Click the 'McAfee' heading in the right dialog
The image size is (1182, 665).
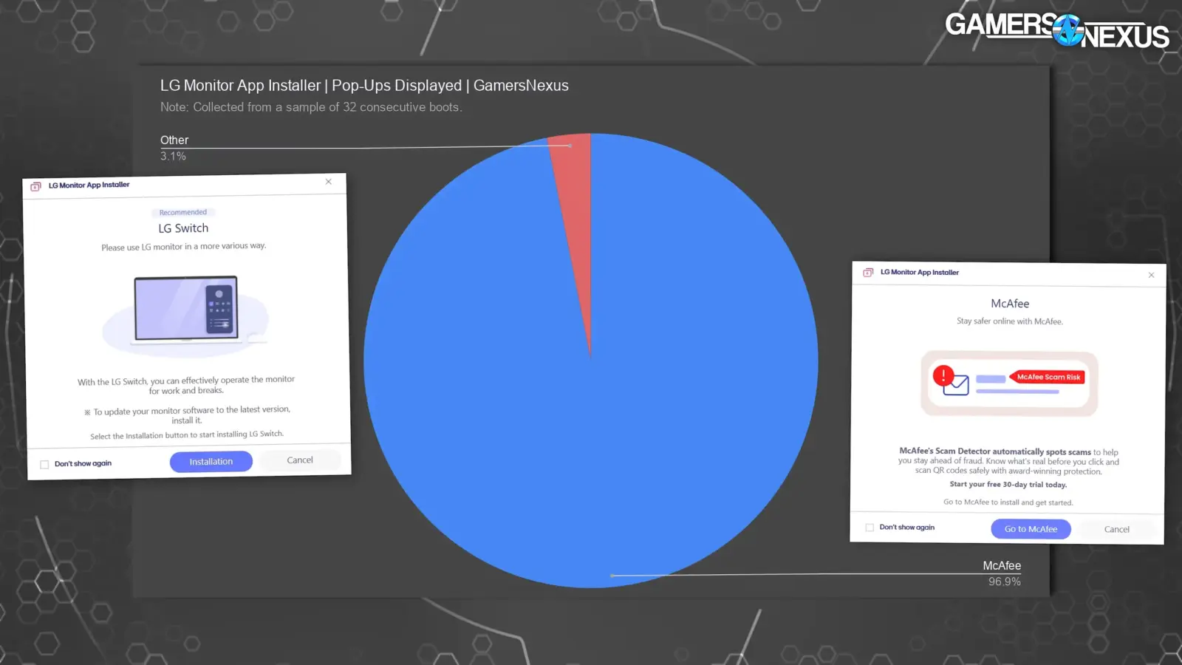click(x=1010, y=304)
